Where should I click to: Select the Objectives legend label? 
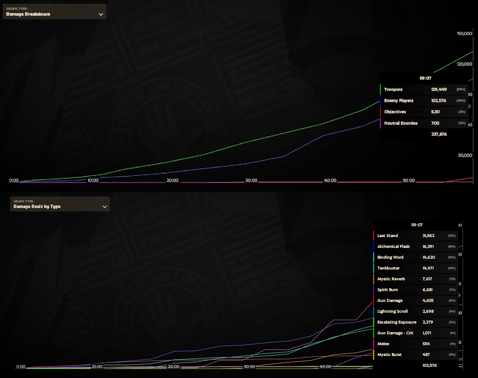(x=395, y=112)
